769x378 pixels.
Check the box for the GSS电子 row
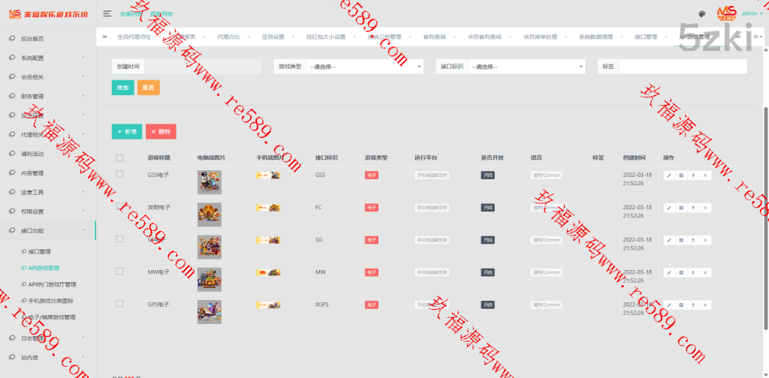tap(119, 174)
